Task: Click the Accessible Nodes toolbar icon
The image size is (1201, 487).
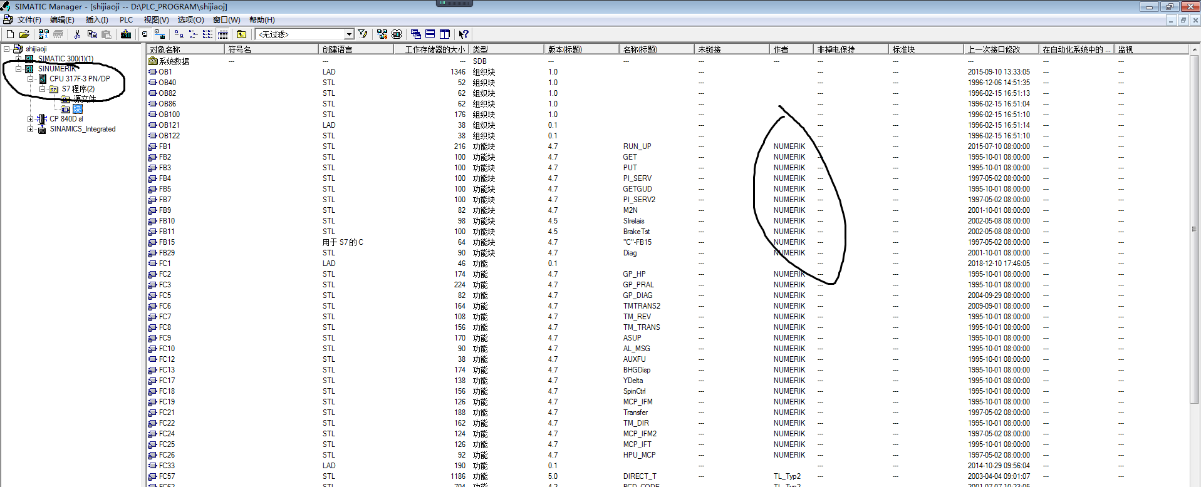Action: [43, 34]
